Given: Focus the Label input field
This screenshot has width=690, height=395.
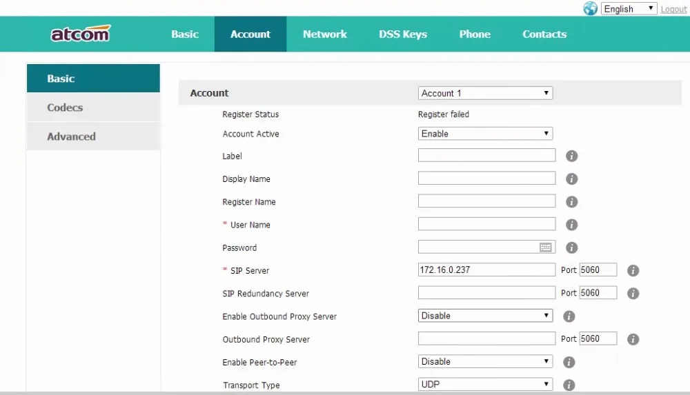Looking at the screenshot, I should (x=486, y=155).
